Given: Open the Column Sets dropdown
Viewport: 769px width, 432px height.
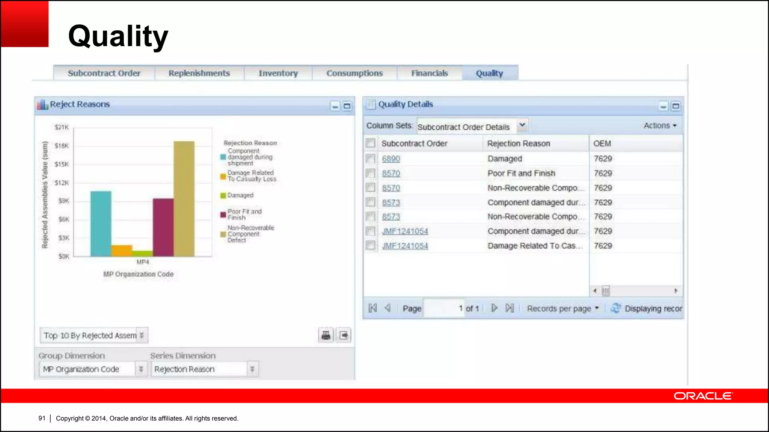Looking at the screenshot, I should [522, 126].
